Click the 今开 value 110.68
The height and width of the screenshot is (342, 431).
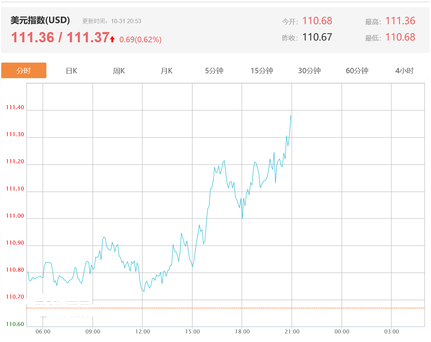coord(317,21)
